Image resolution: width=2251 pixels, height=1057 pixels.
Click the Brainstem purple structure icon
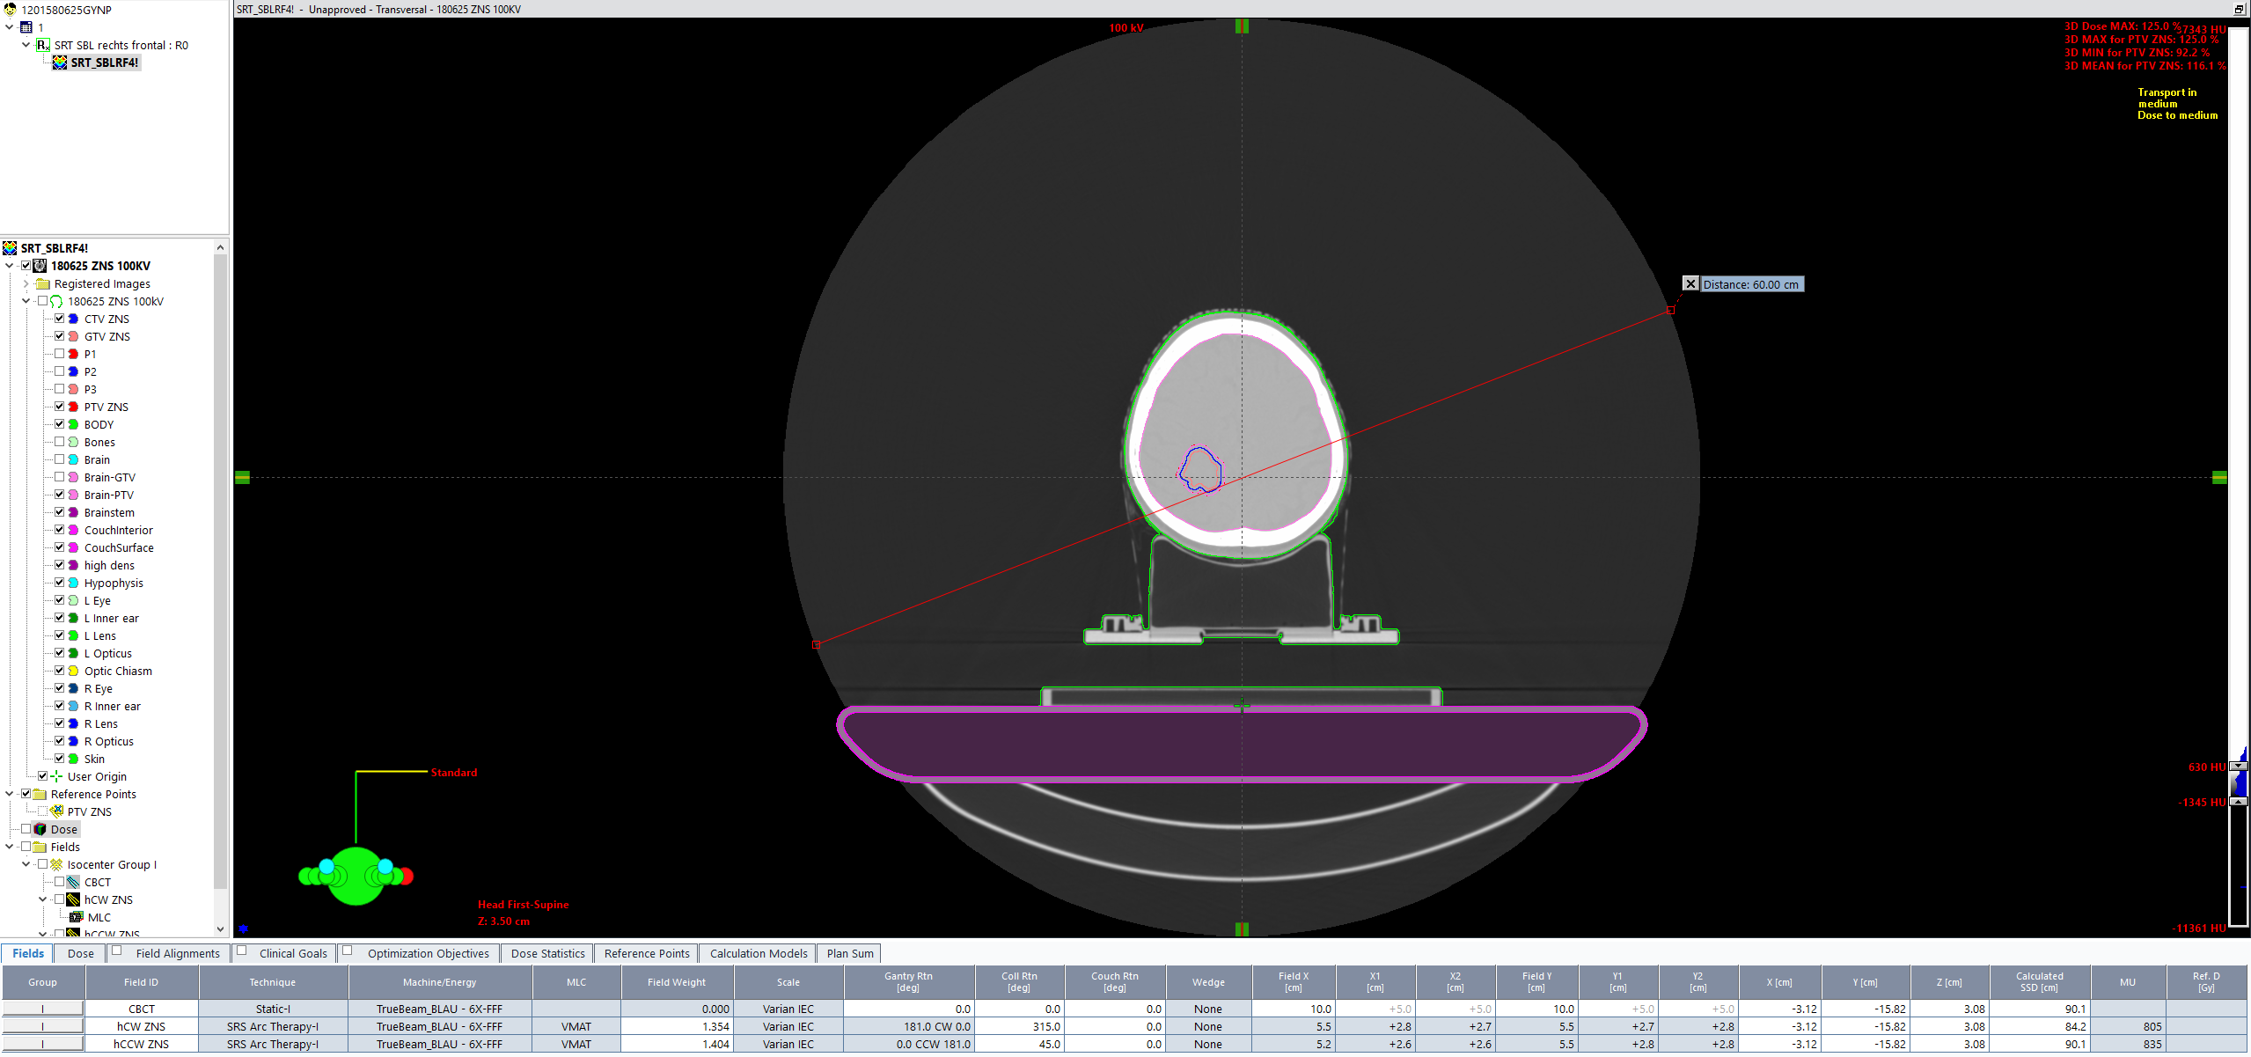coord(74,512)
